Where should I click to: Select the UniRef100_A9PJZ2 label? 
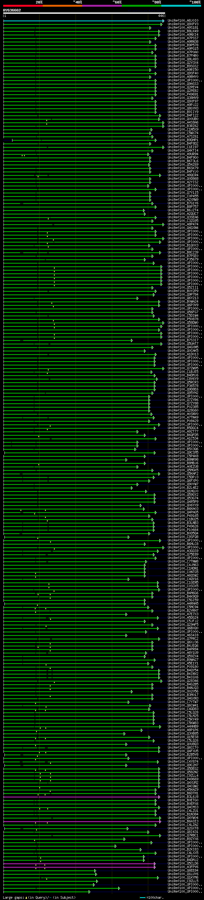(183, 105)
